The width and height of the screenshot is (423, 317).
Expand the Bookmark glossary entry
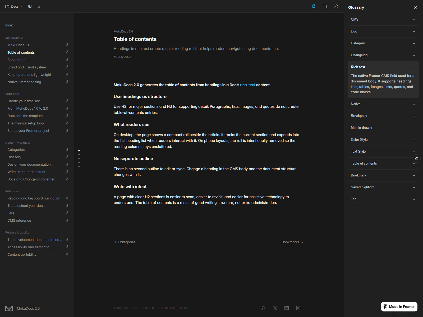(383, 175)
